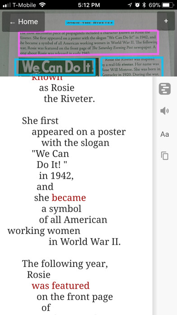
Task: Tap the line 'in World War II.'
Action: click(x=85, y=242)
